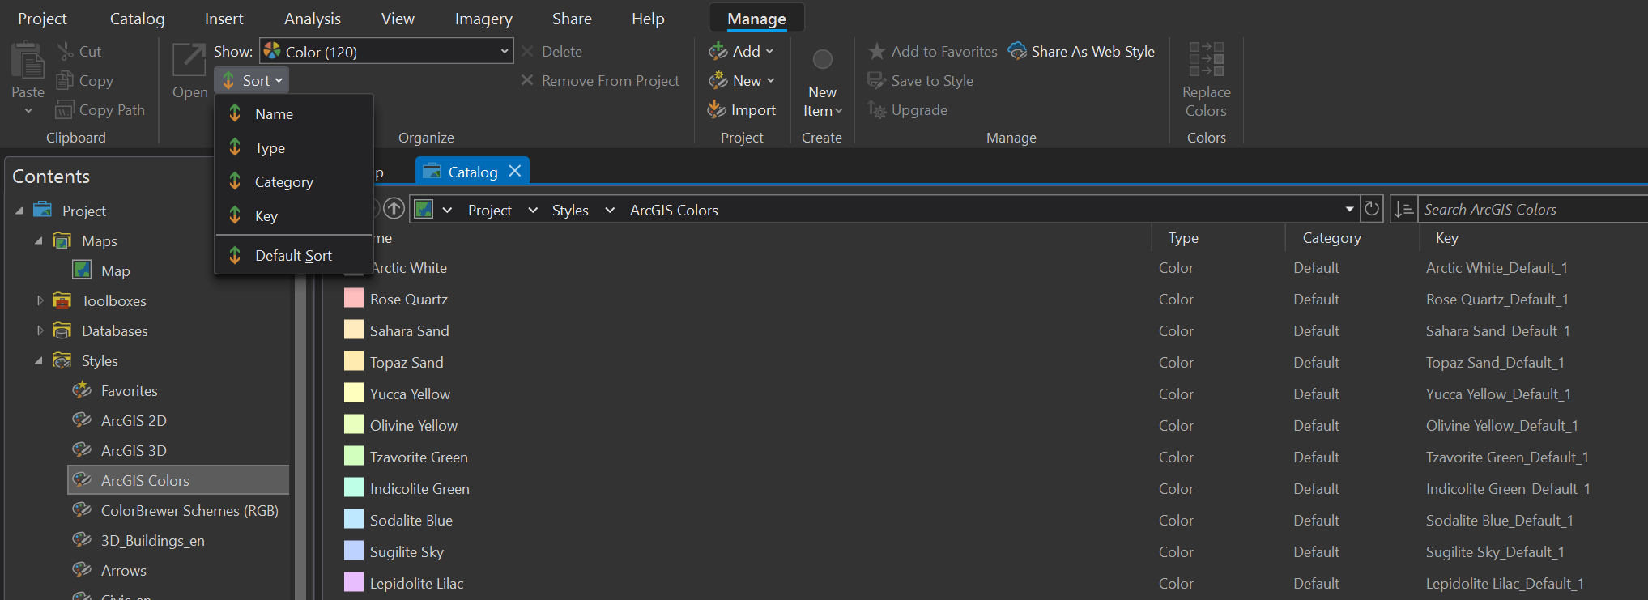This screenshot has height=600, width=1648.
Task: Select the Favorites style icon in Contents
Action: pyautogui.click(x=82, y=390)
